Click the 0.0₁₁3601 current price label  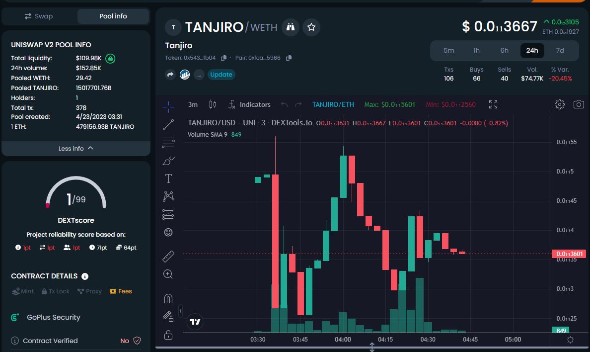[569, 254]
